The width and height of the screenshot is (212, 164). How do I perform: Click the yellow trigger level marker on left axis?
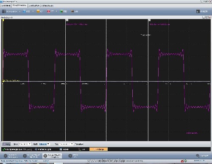pos(3,81)
